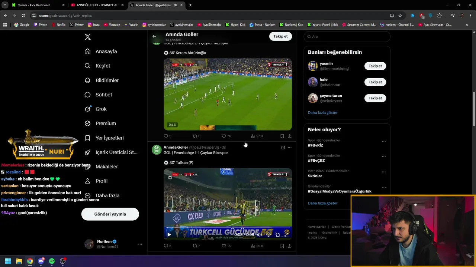Show hidden bookmarks with double chevron

pos(467,25)
